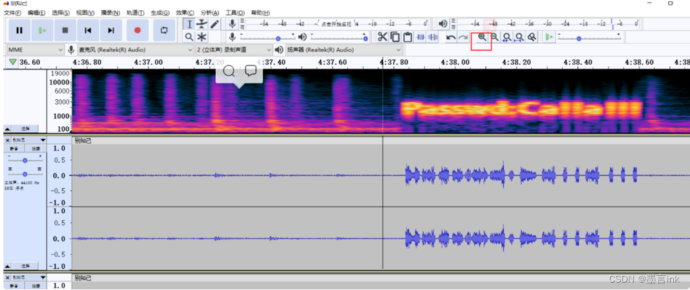690x290 pixels.
Task: Undo the last action
Action: (x=451, y=37)
